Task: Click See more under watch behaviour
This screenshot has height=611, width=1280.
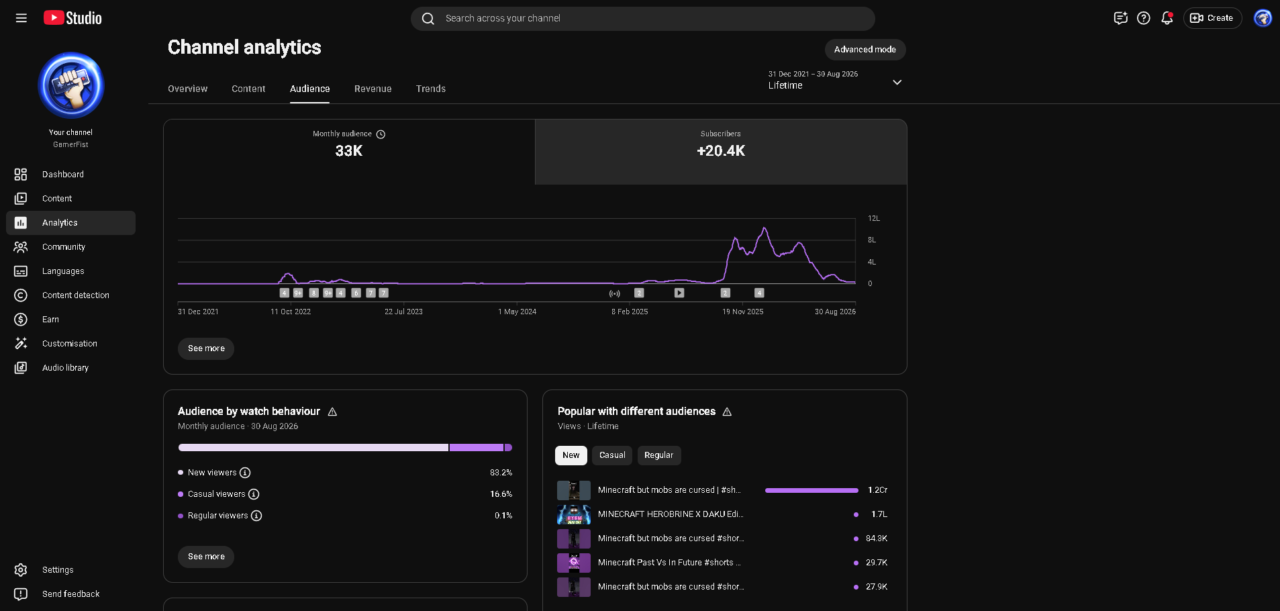Action: tap(206, 557)
